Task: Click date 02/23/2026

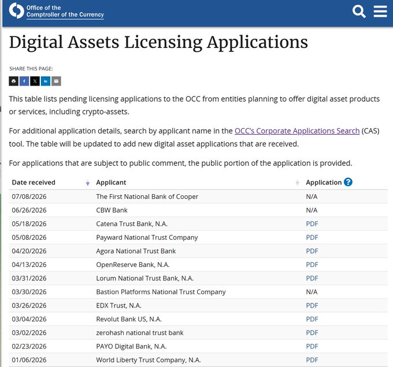Action: coord(29,346)
